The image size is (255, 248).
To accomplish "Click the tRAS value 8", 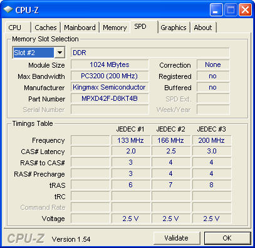I will [212, 185].
